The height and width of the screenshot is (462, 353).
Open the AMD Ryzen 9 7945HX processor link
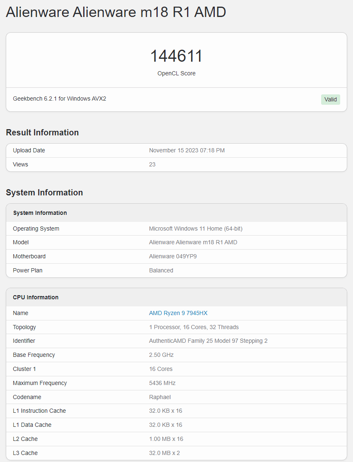[x=178, y=313]
